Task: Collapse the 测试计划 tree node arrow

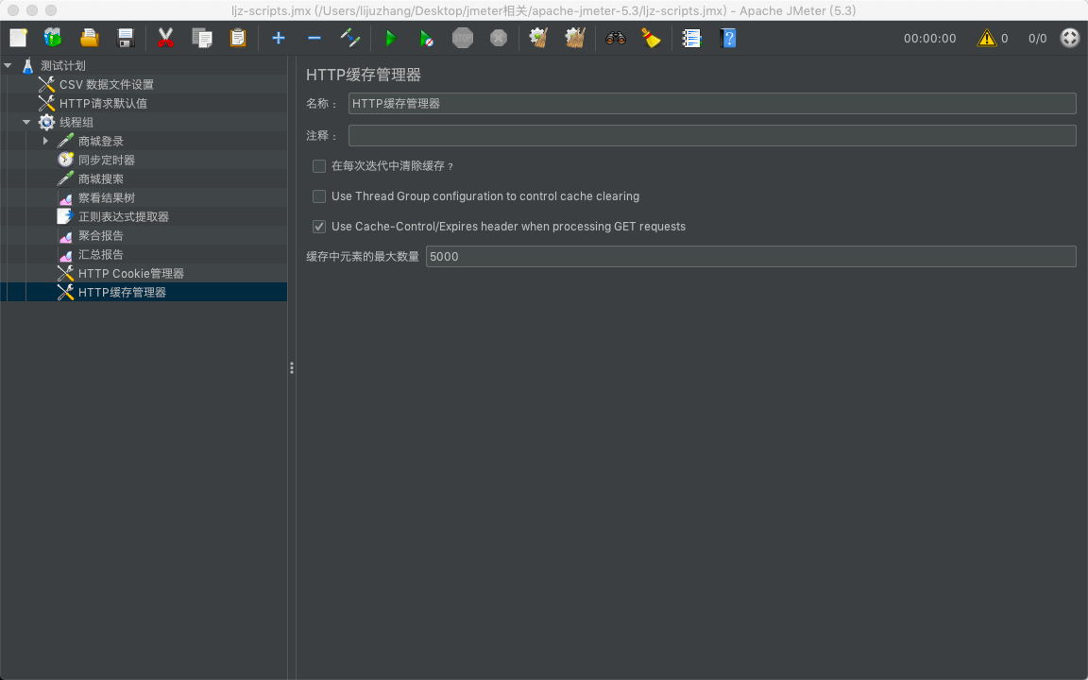Action: click(x=8, y=66)
